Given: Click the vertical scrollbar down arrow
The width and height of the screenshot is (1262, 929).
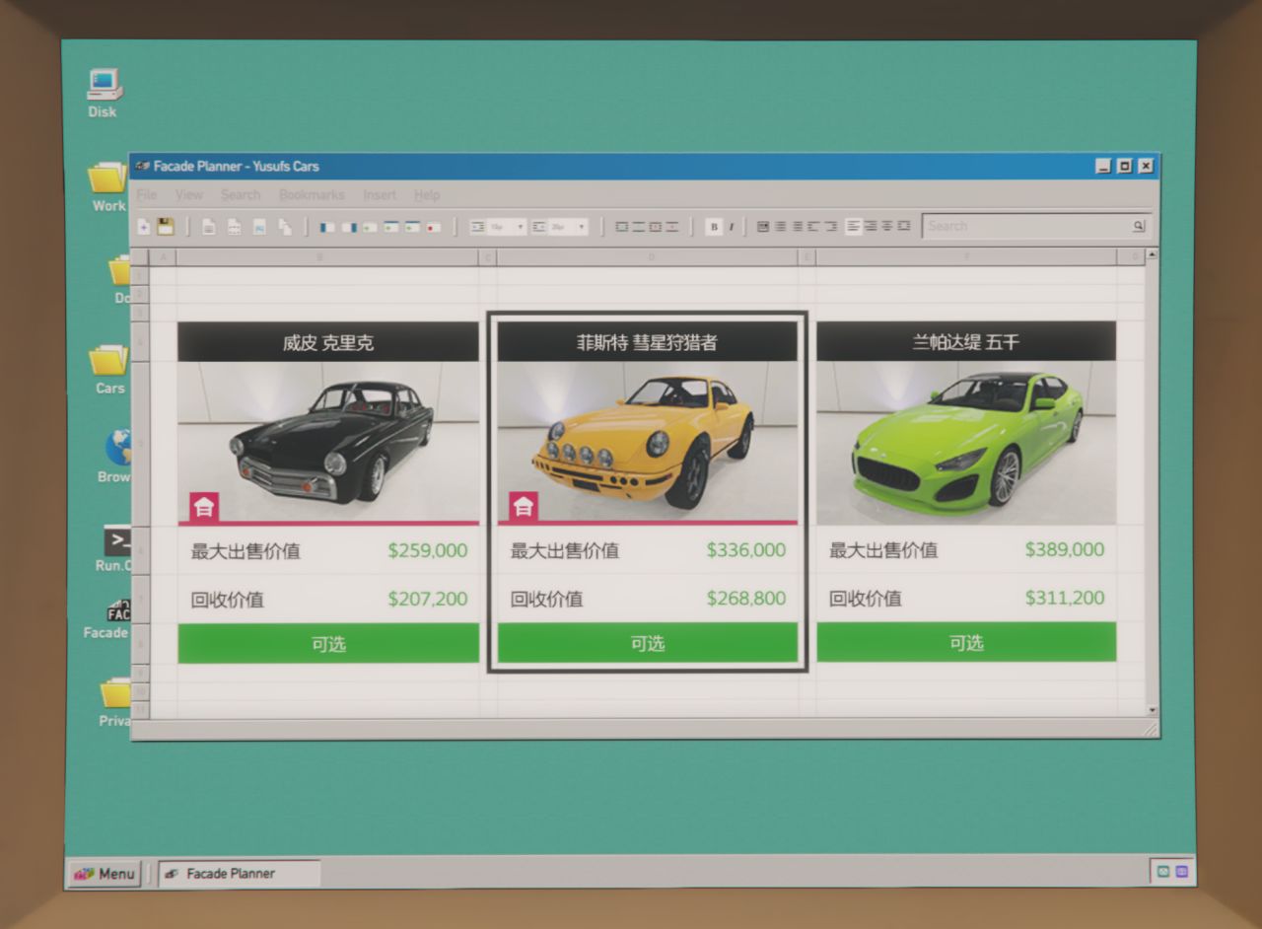Looking at the screenshot, I should [x=1152, y=710].
